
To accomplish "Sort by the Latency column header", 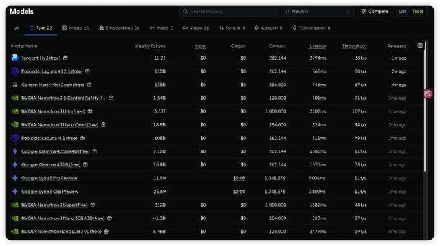I will (318, 46).
